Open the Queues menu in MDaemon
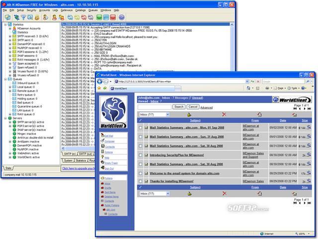The width and height of the screenshot is (318, 239). 93,10
